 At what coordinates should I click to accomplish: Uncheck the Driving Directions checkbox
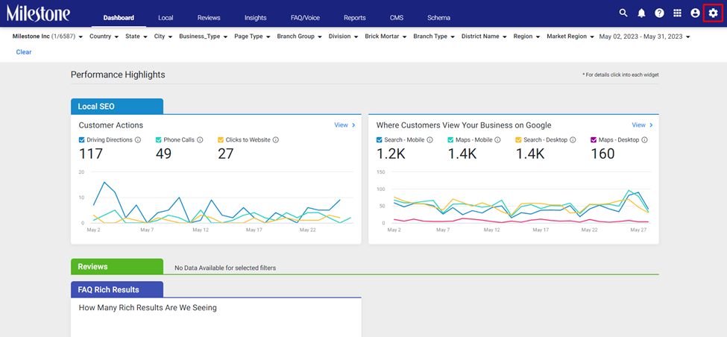point(81,139)
